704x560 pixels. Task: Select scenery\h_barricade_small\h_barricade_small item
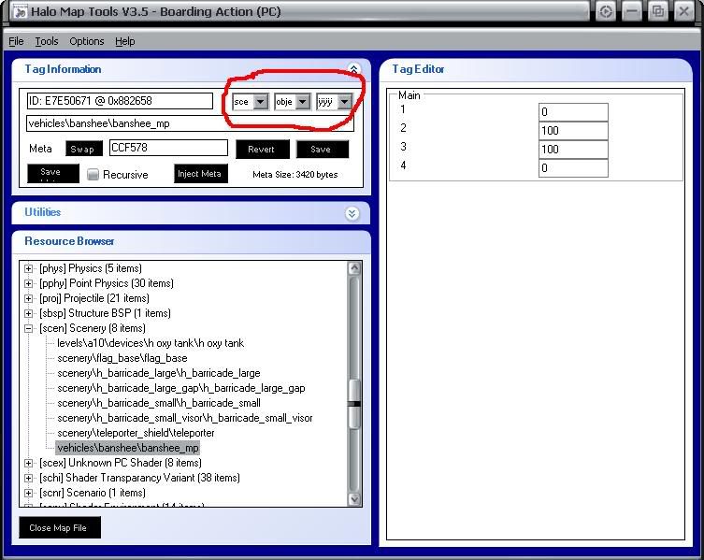point(159,403)
